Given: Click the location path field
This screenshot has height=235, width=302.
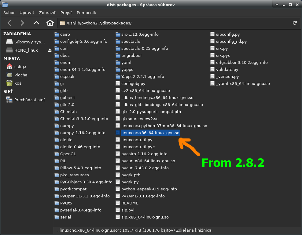Looking at the screenshot, I should click(x=178, y=23).
